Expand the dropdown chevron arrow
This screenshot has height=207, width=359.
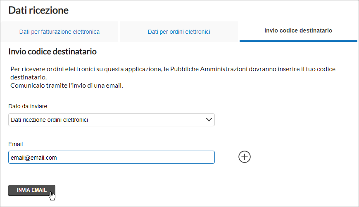coord(209,120)
